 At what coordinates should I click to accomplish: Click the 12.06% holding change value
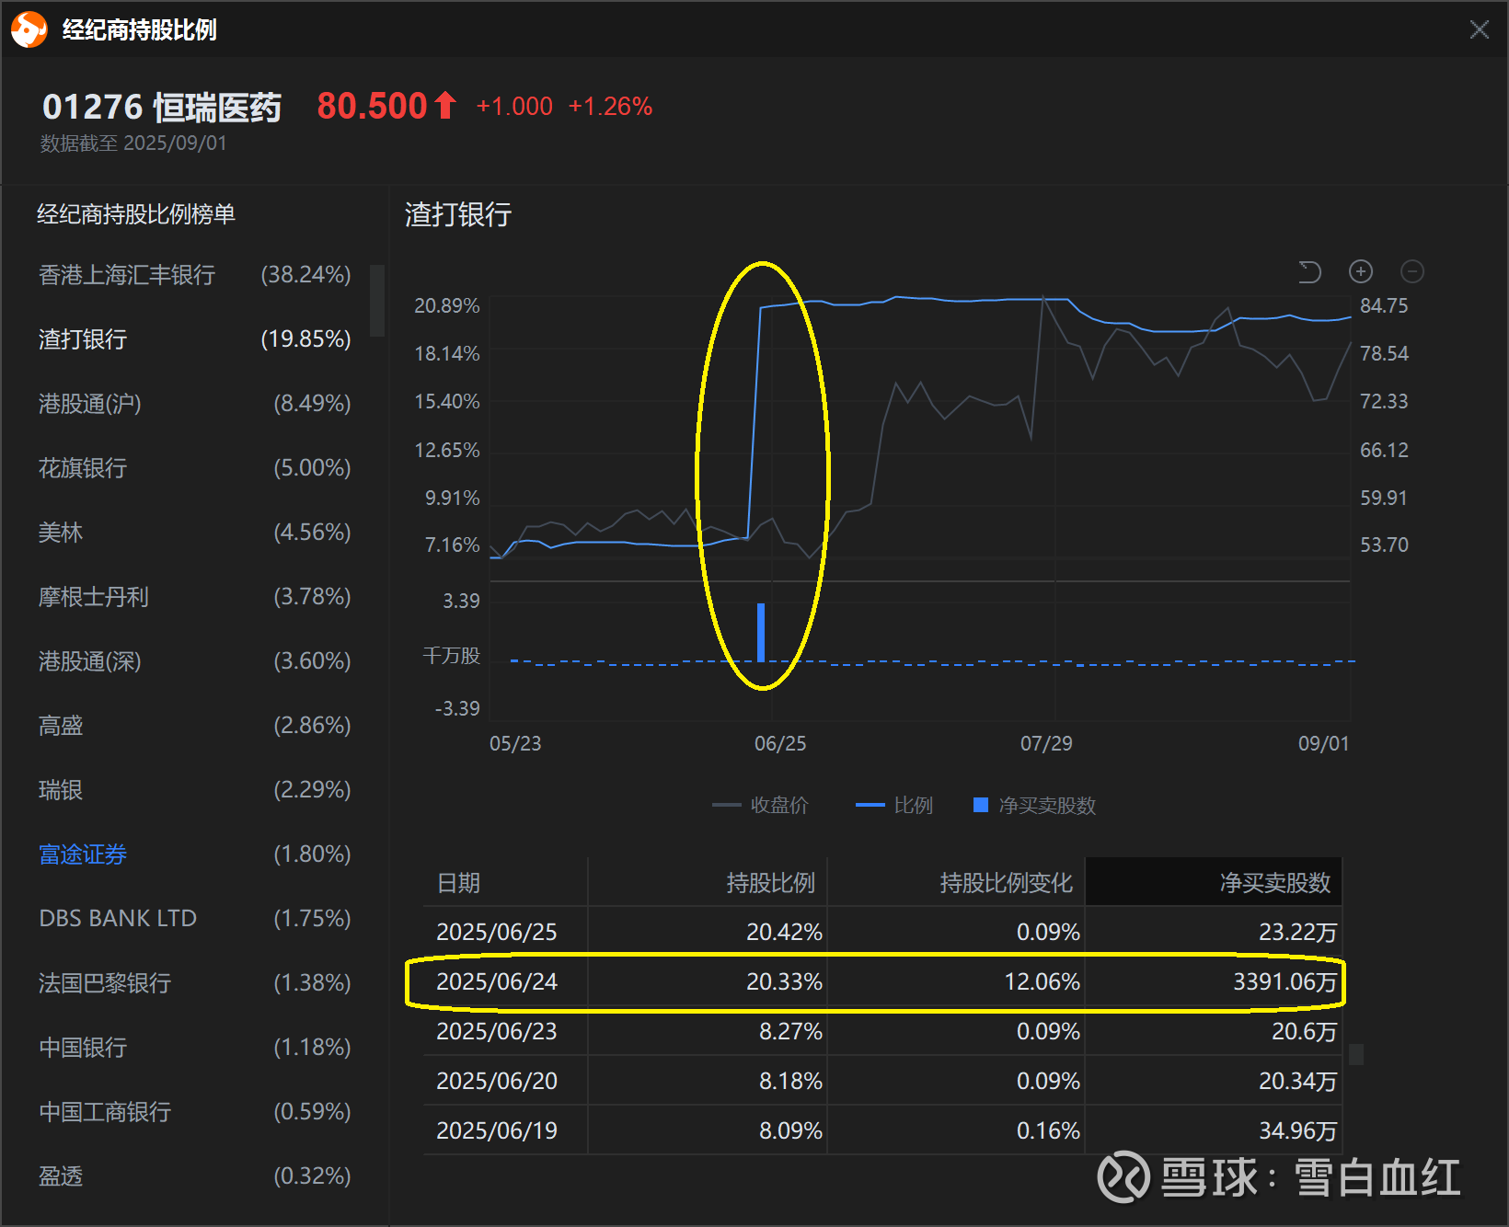(1042, 981)
